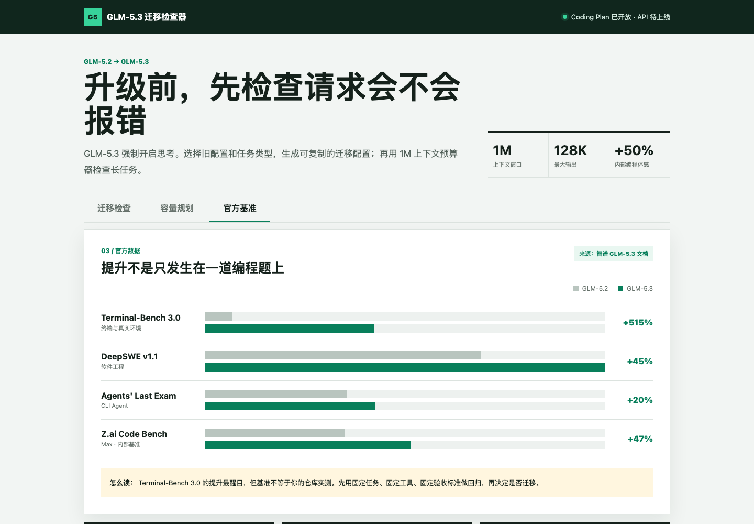Switch to the 迁移检查 tab
Viewport: 754px width, 524px height.
(114, 209)
